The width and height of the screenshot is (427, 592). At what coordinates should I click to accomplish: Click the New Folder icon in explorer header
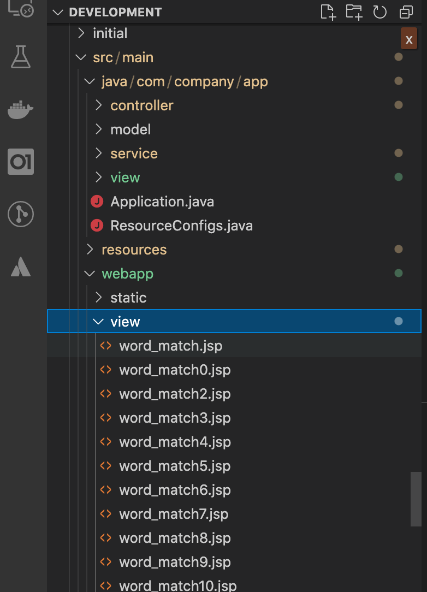(354, 12)
